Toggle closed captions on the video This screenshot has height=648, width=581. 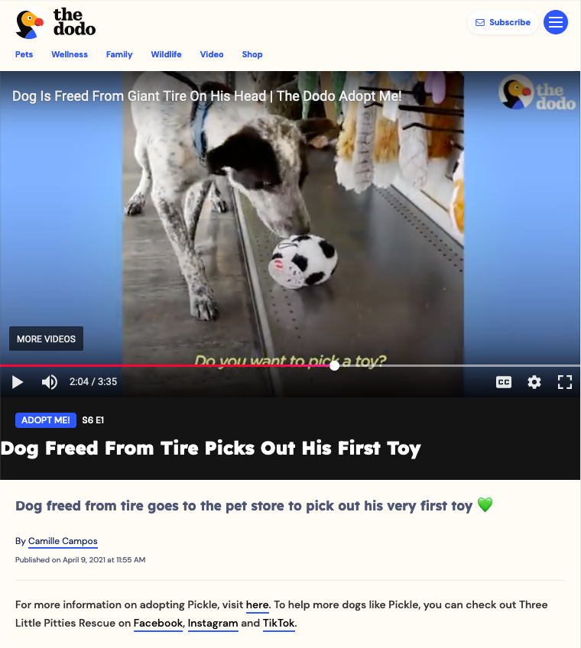503,382
